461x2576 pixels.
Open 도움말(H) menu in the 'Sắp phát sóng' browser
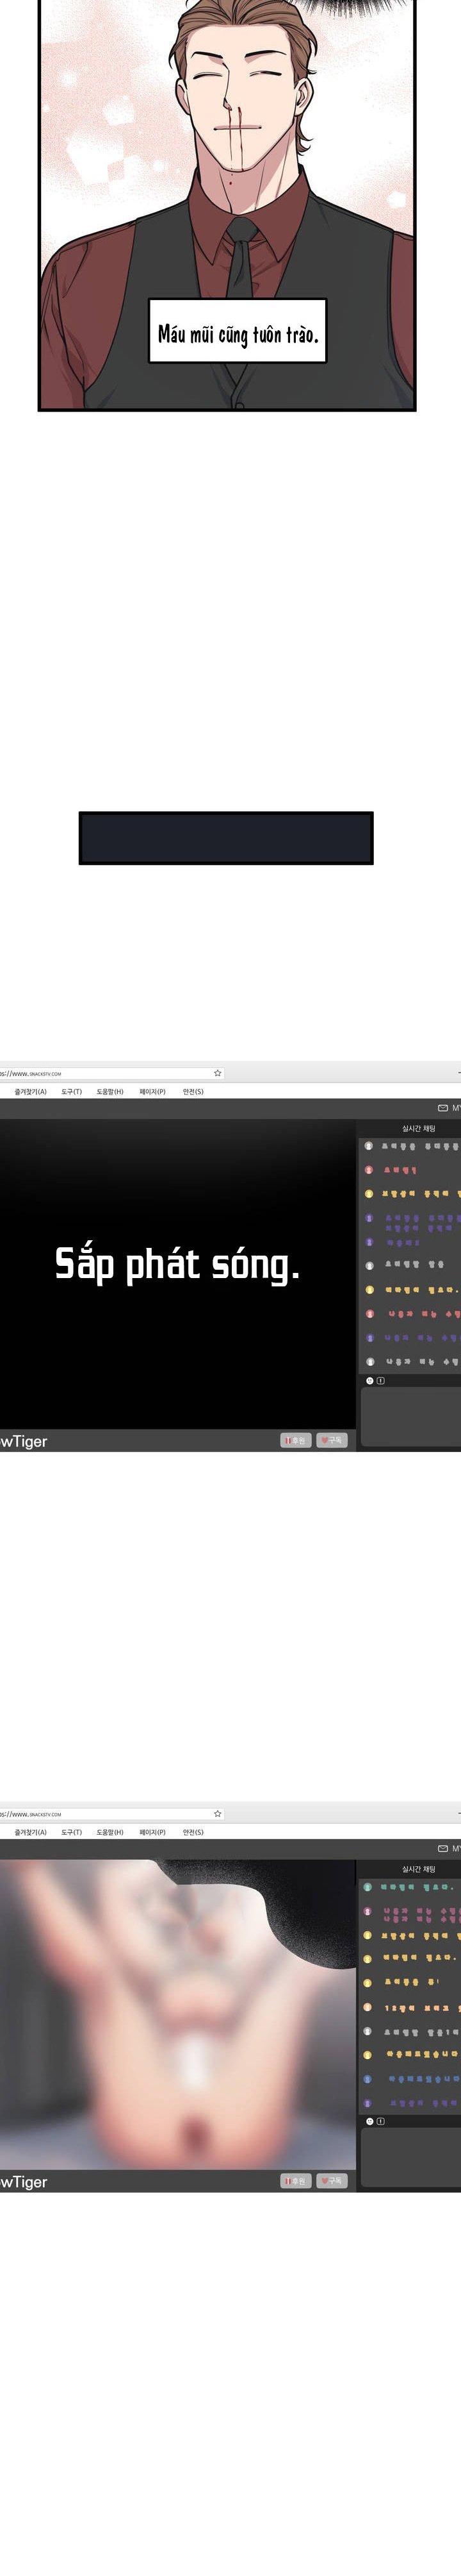pyautogui.click(x=109, y=1091)
